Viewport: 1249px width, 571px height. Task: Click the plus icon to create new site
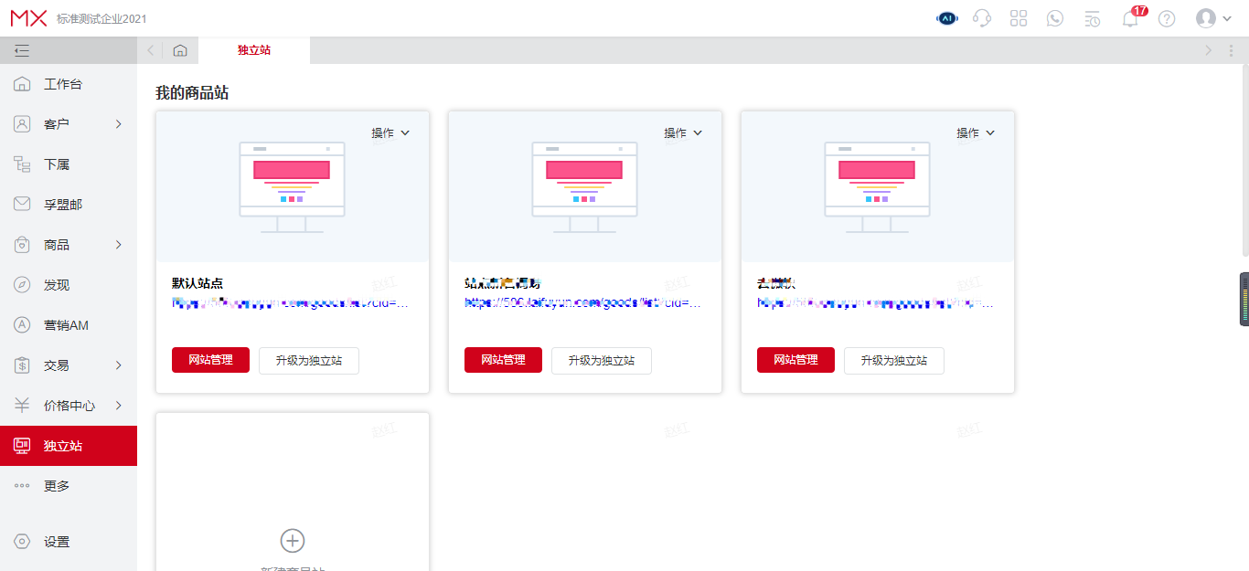tap(292, 540)
